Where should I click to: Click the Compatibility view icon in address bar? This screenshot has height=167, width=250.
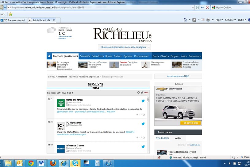pos(197,7)
